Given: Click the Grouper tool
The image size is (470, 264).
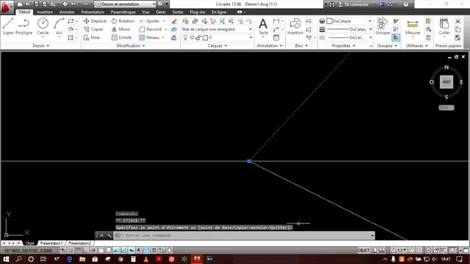Looking at the screenshot, I should pyautogui.click(x=383, y=26).
